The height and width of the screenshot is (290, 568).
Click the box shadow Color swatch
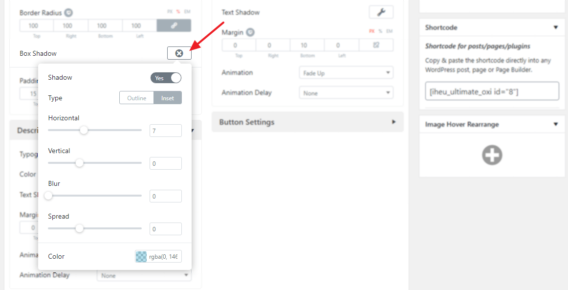pos(141,256)
